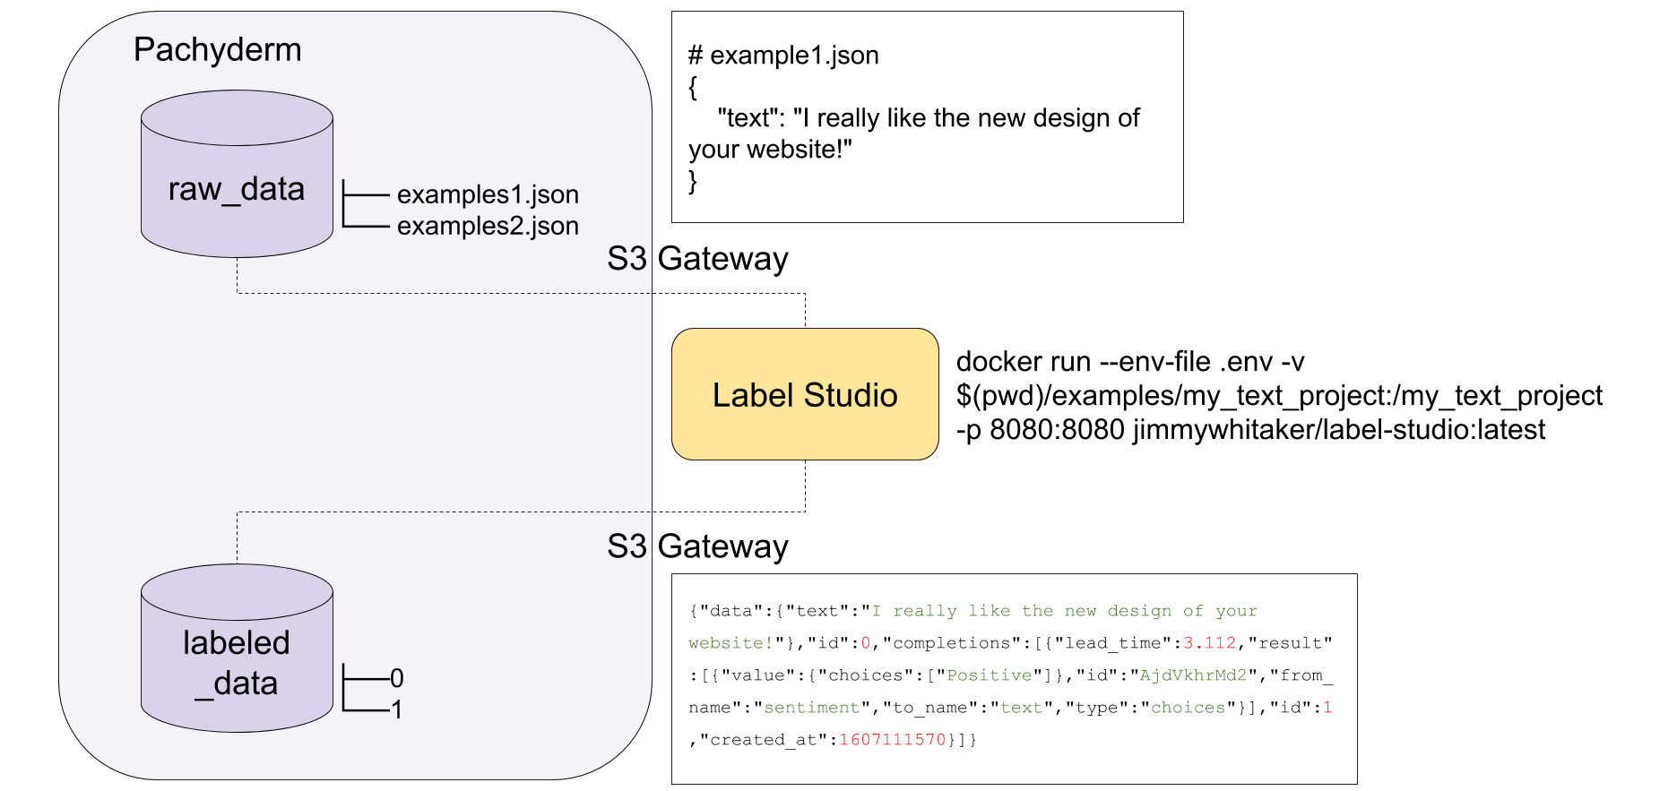Click the '"text": "I really like' line
Screen dimensions: 1677x791
(x=929, y=118)
